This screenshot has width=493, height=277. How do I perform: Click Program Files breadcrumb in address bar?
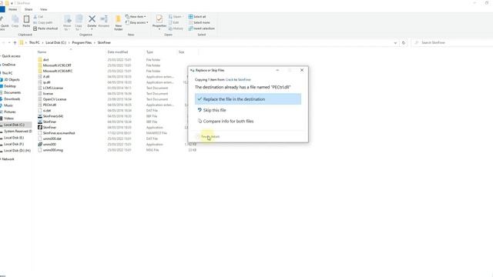pyautogui.click(x=82, y=43)
